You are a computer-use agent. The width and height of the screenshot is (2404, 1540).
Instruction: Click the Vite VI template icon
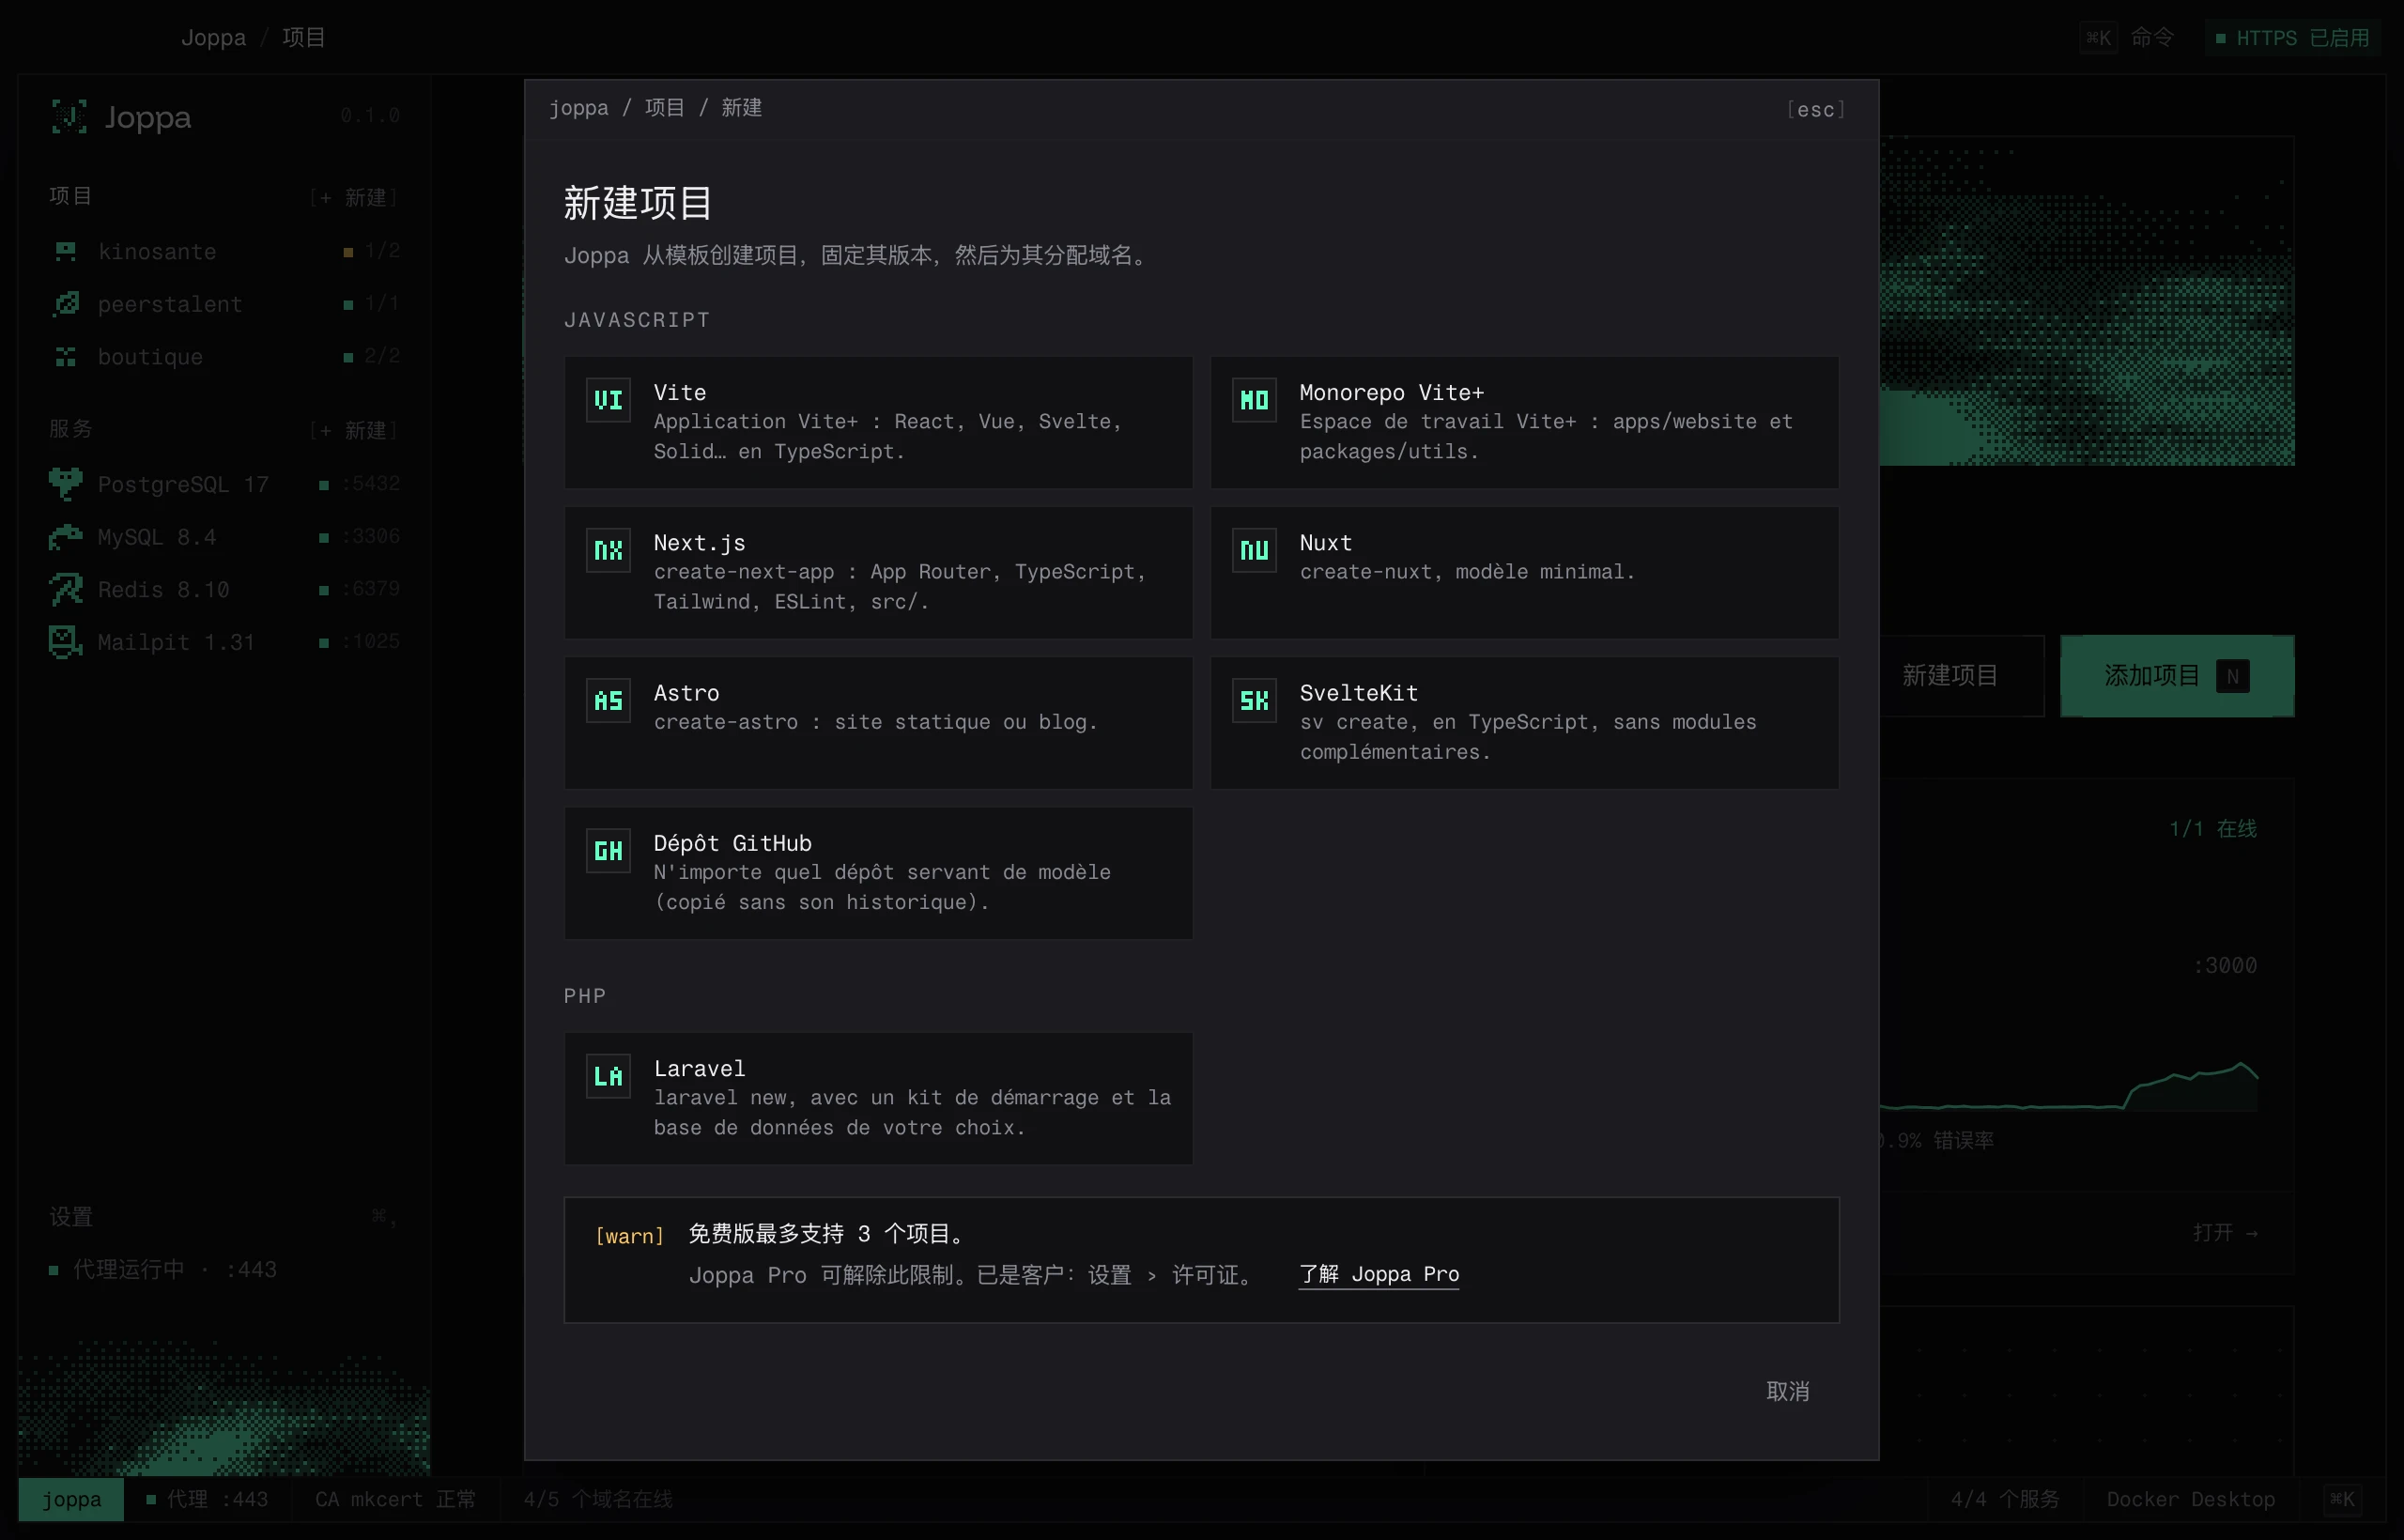coord(608,400)
